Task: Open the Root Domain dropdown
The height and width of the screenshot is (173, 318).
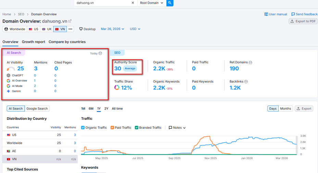Action: click(152, 3)
